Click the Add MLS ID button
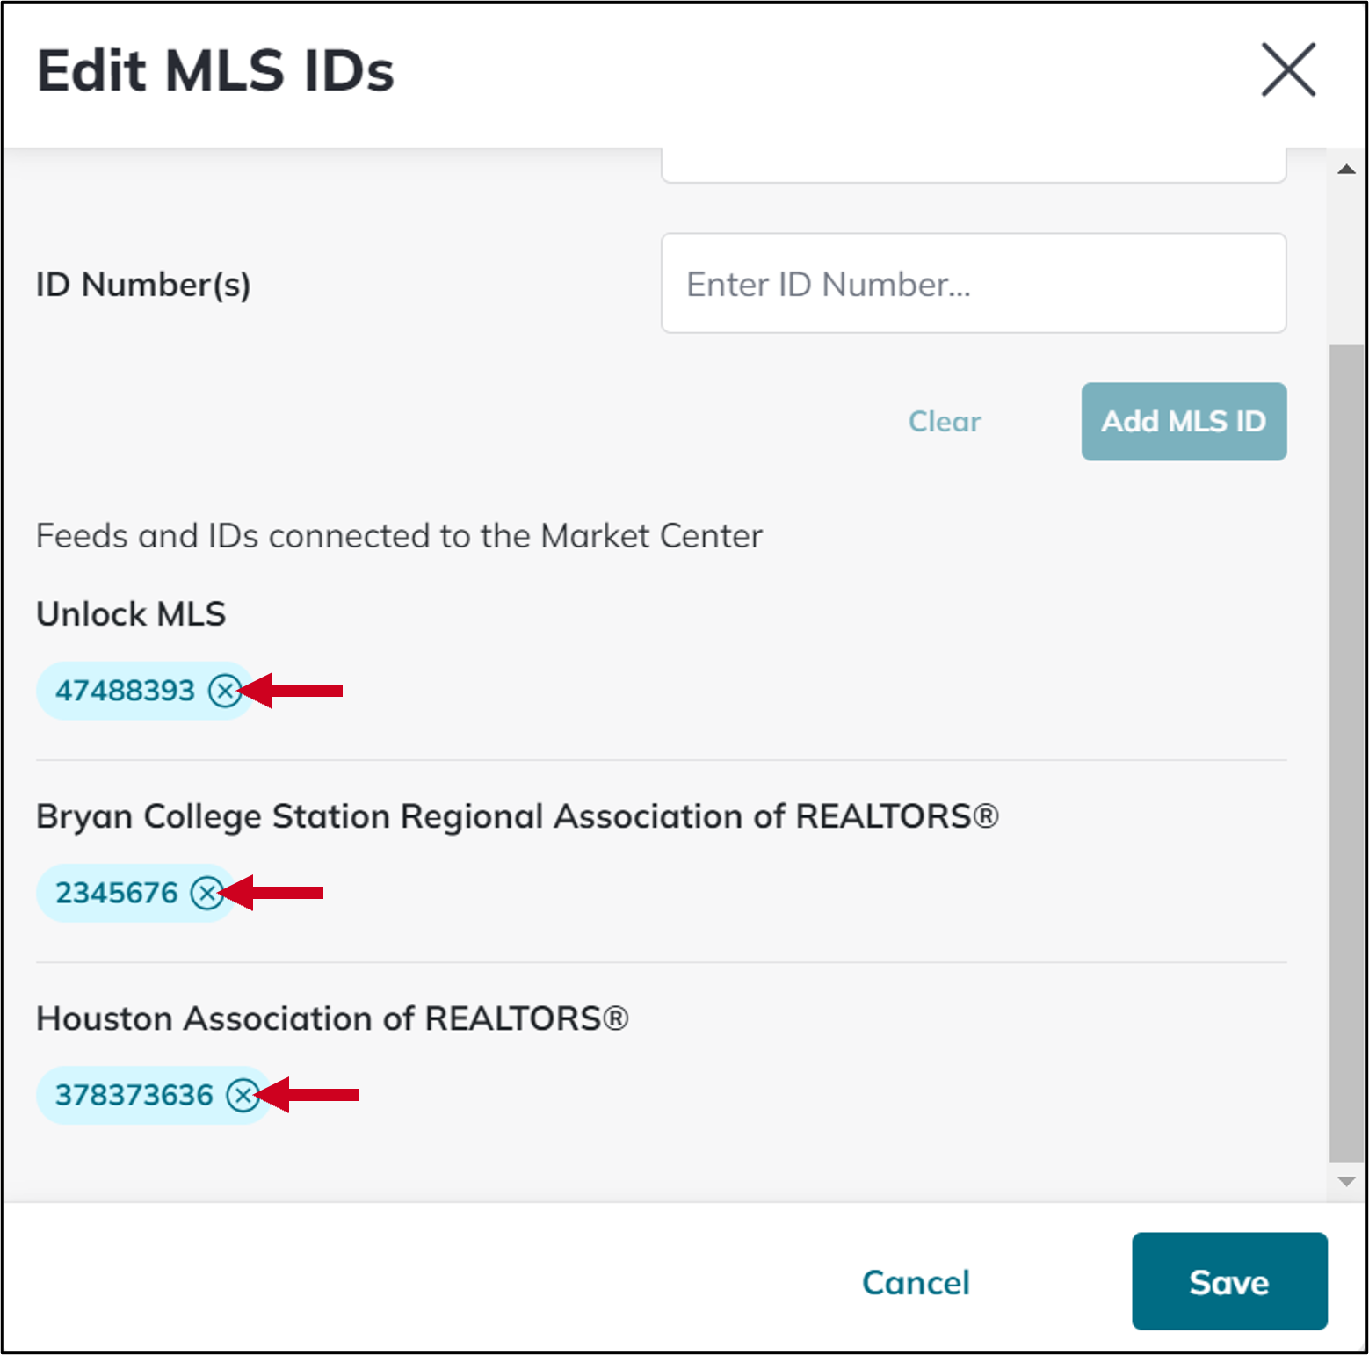 click(x=1183, y=422)
